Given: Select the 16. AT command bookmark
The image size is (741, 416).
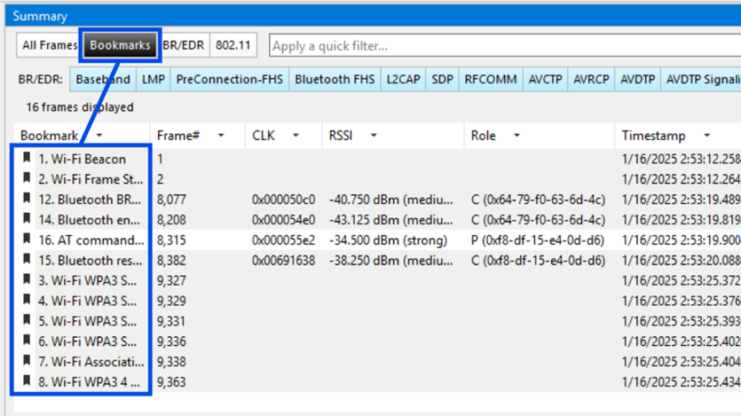Looking at the screenshot, I should pos(91,240).
